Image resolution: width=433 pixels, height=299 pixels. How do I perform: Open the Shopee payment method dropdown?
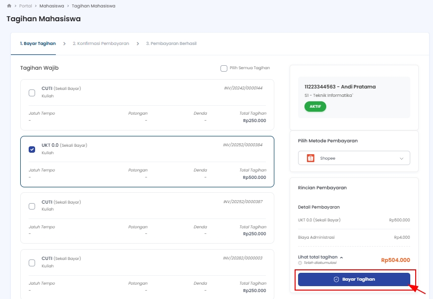click(354, 158)
